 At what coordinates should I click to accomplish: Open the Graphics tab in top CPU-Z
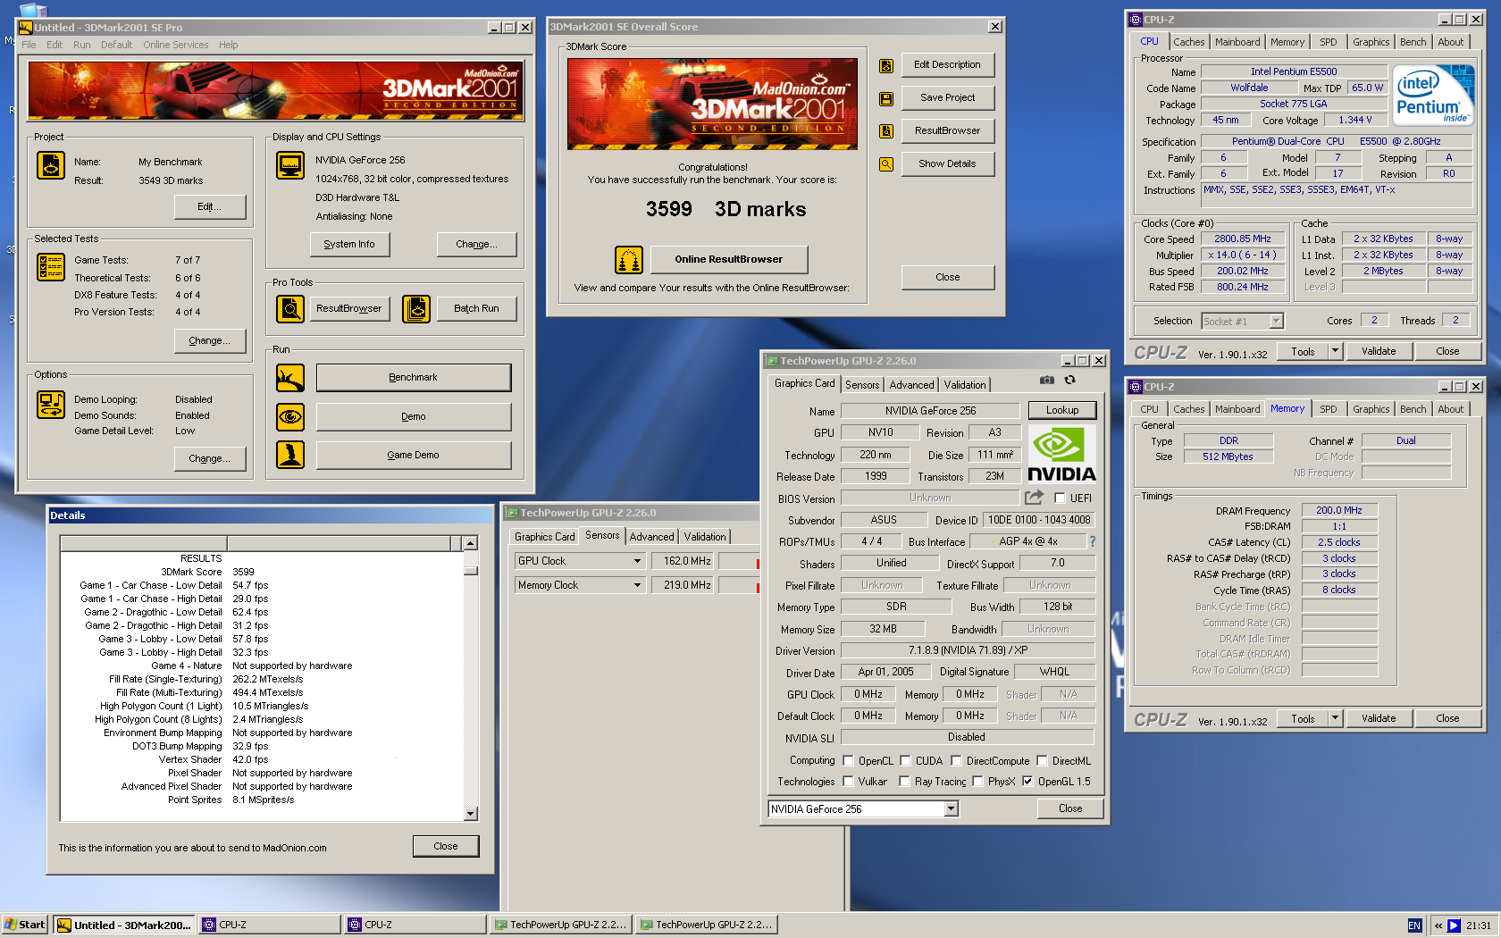1371,42
